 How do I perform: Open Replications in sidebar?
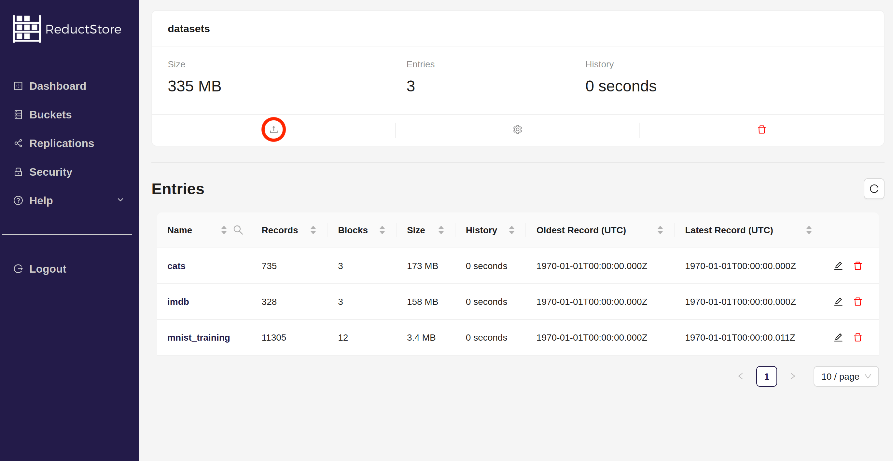coord(61,143)
